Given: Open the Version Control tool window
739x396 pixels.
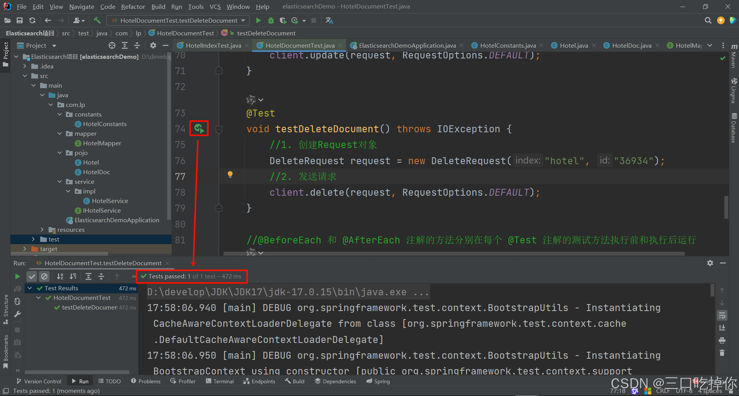Looking at the screenshot, I should (x=39, y=381).
